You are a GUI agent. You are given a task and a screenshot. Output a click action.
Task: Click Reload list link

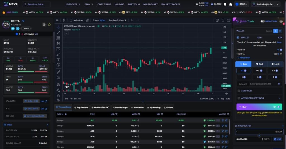(x=243, y=58)
